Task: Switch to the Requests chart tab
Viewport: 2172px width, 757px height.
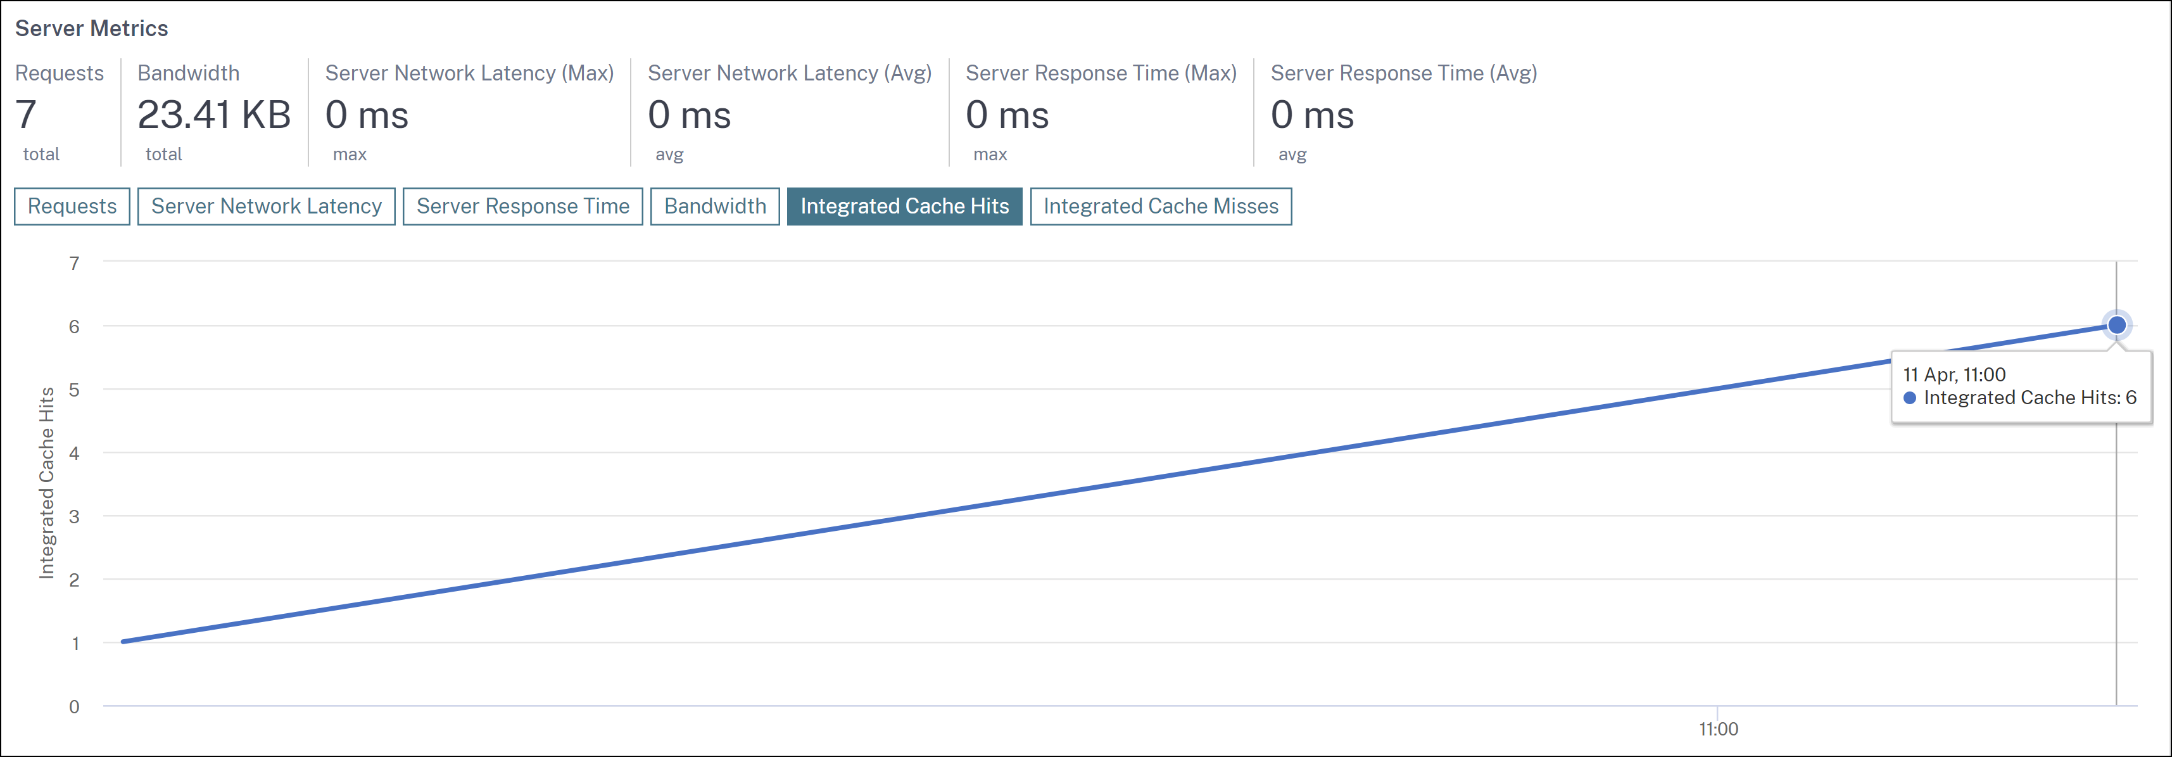Action: click(72, 206)
